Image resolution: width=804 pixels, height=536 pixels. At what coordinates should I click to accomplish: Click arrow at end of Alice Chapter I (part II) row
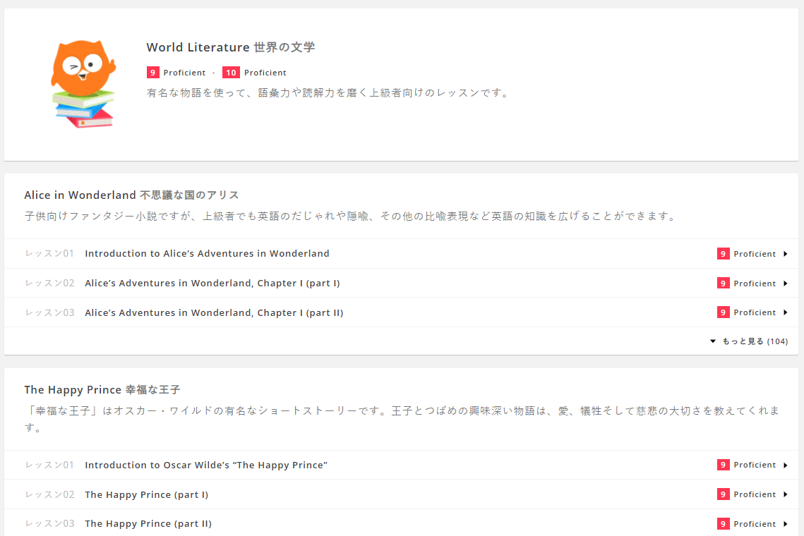coord(786,312)
